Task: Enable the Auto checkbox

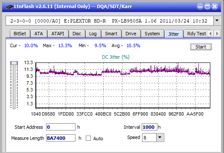Action: [88, 138]
